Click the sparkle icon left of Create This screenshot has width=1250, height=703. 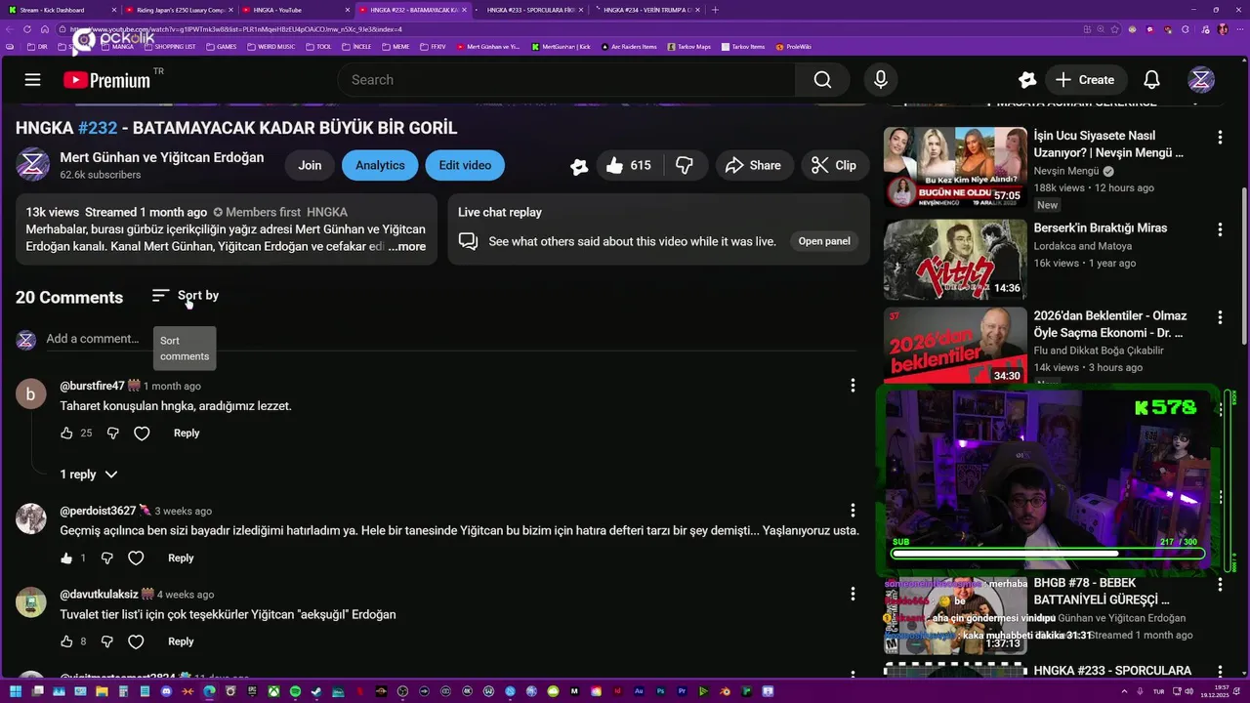point(1027,80)
